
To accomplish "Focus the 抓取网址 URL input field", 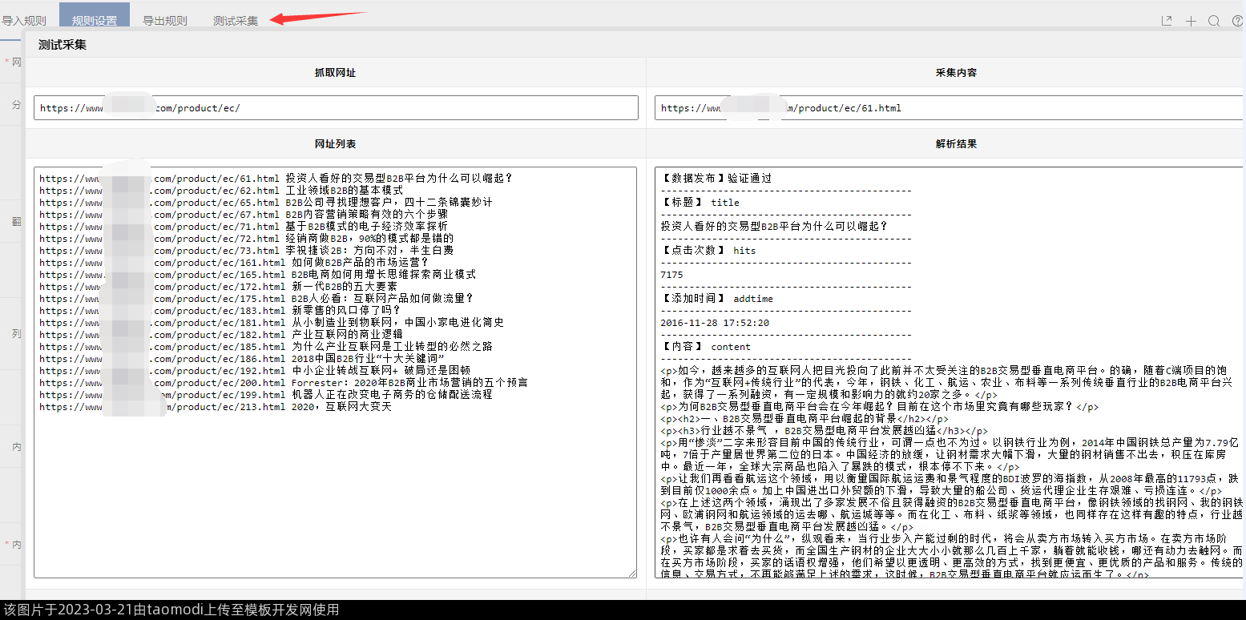I will (336, 108).
